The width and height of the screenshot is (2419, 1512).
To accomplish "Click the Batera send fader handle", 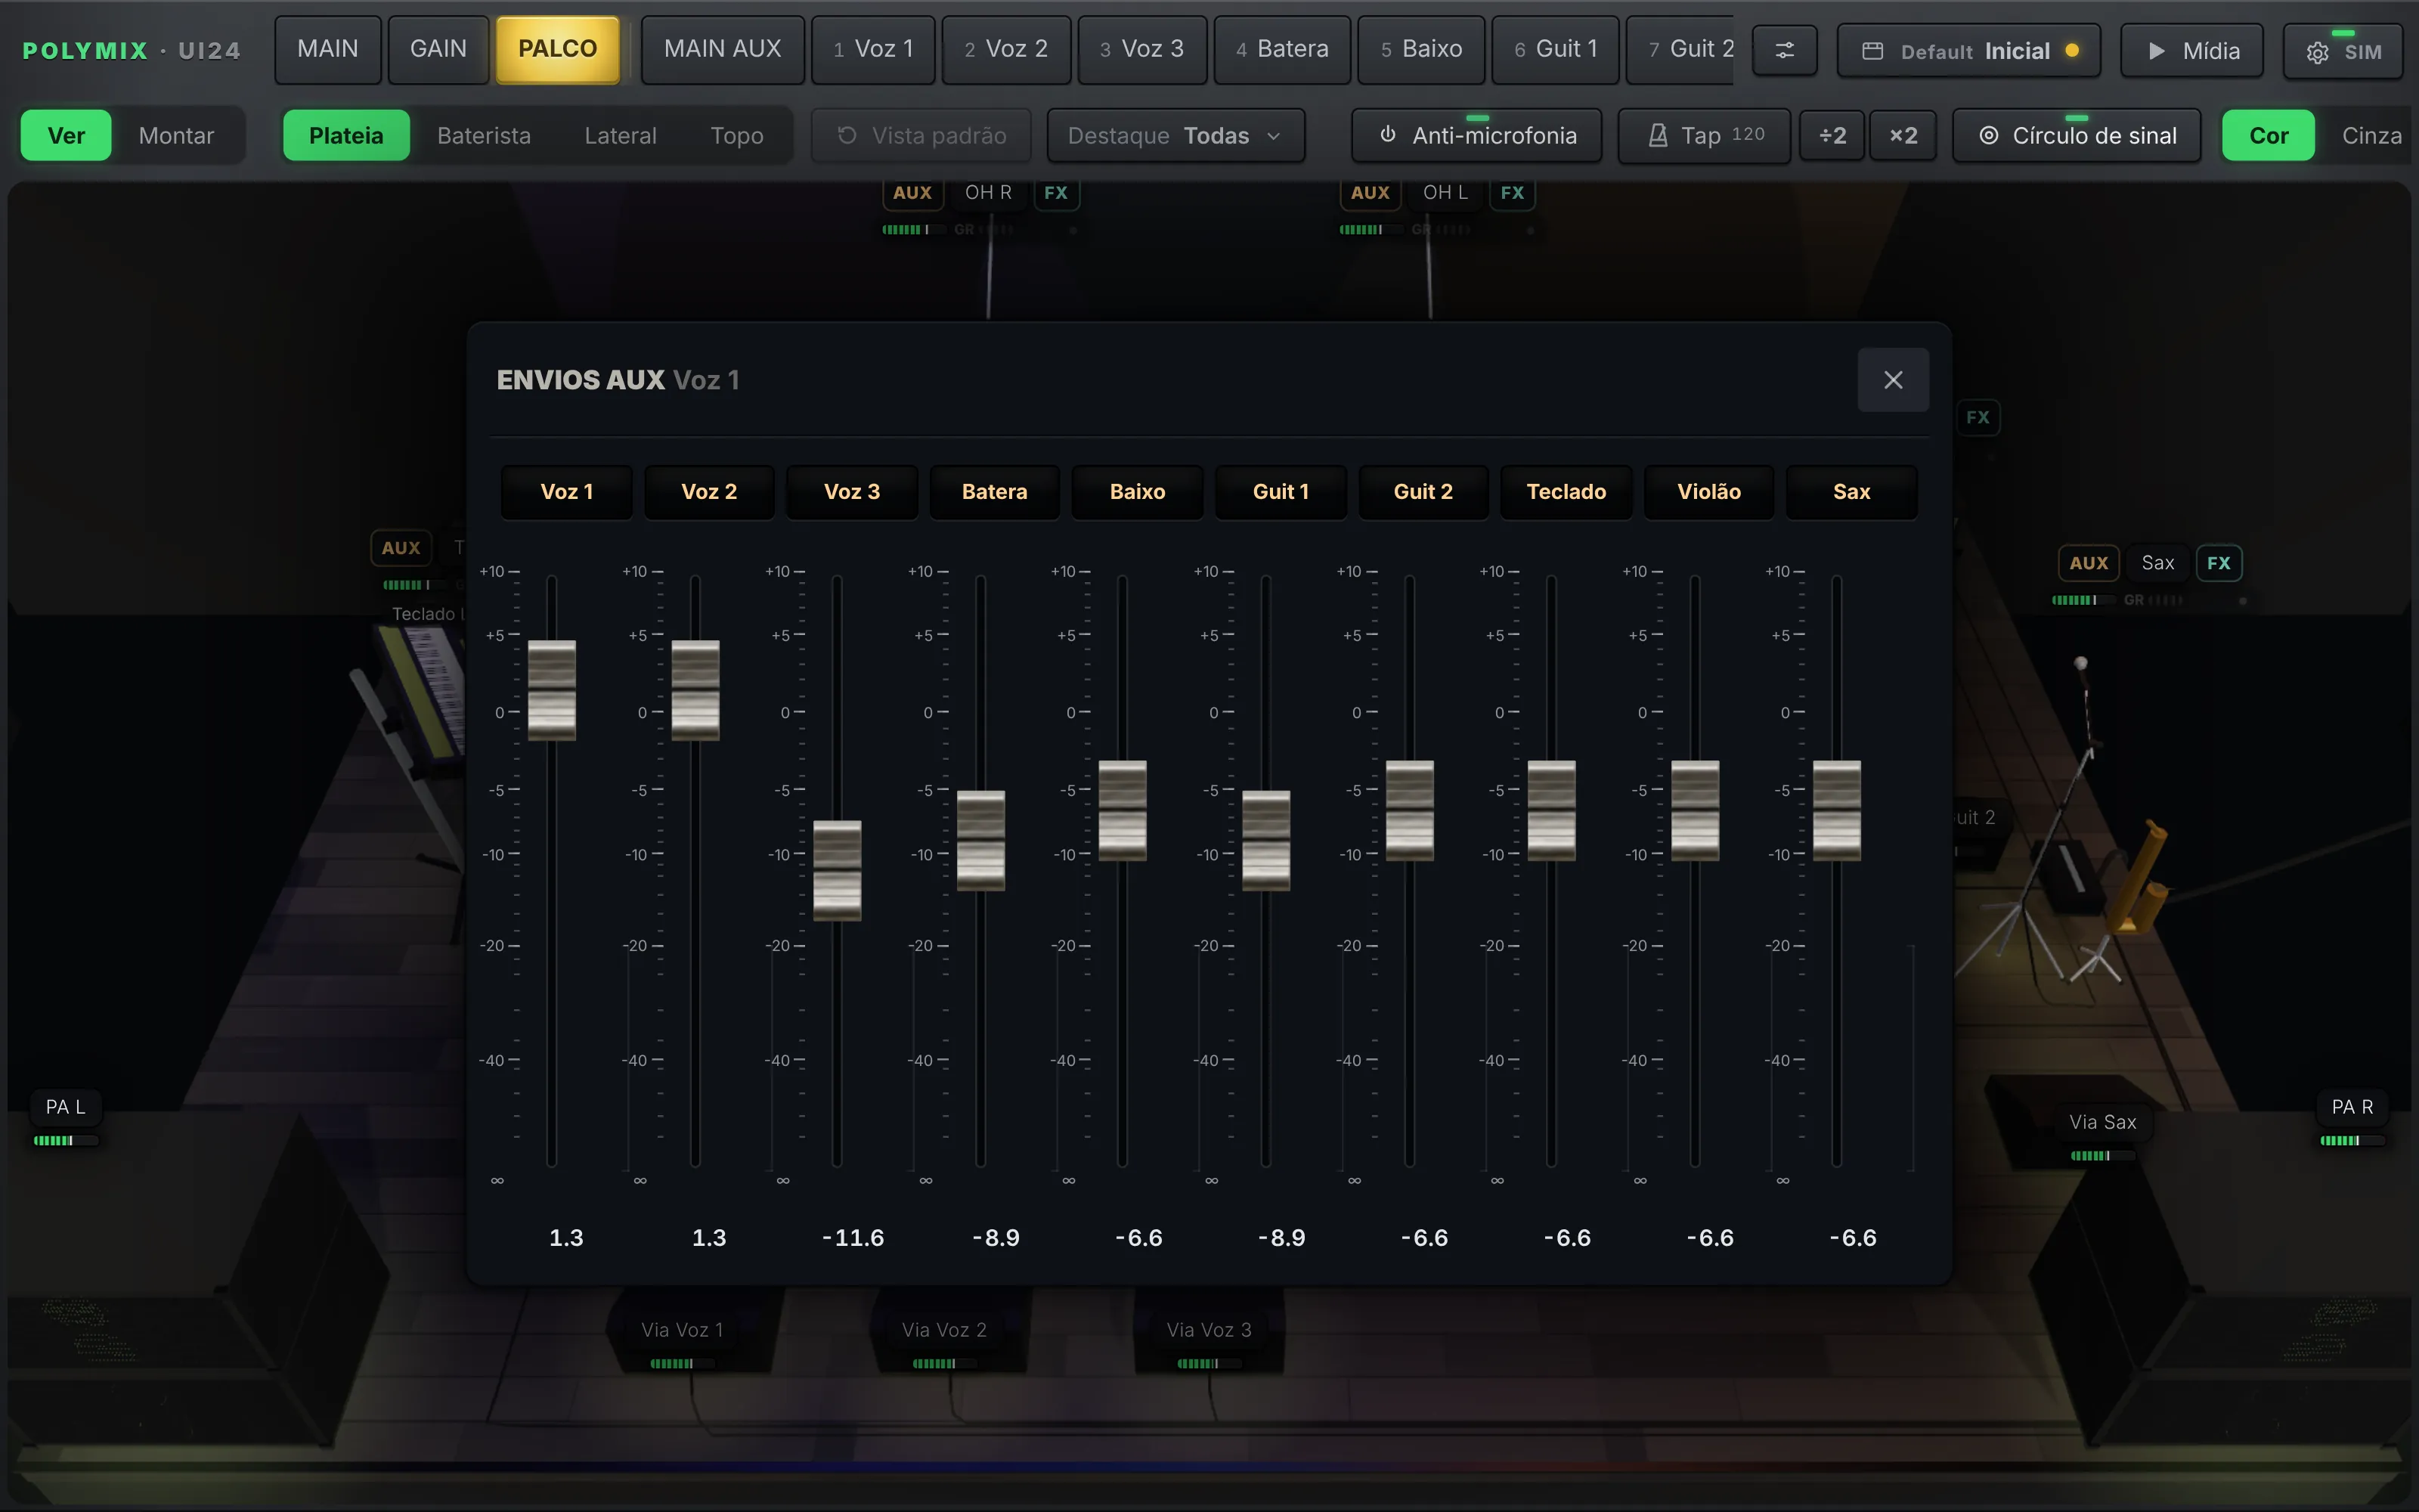I will click(980, 840).
